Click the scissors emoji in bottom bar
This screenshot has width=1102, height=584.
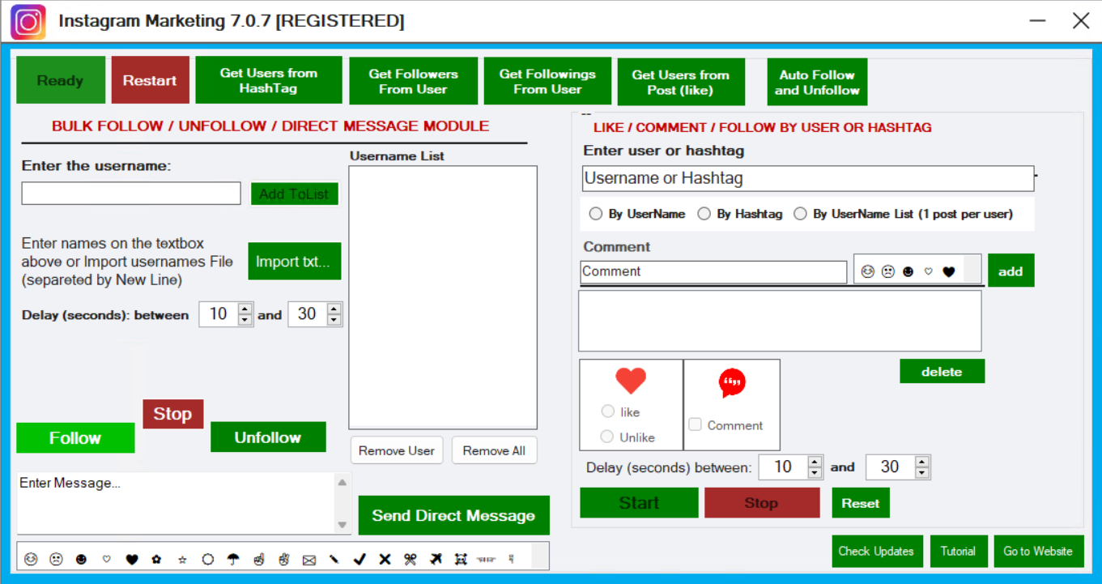click(x=410, y=559)
